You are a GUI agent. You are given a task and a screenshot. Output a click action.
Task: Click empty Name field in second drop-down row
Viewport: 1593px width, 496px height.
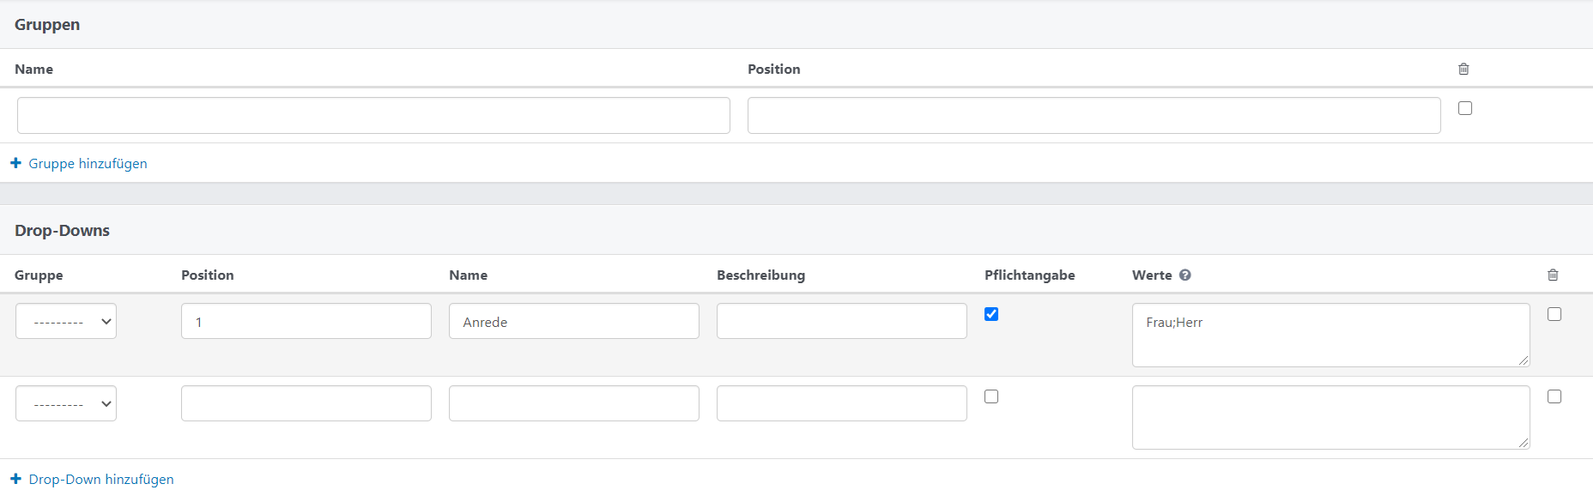[574, 403]
